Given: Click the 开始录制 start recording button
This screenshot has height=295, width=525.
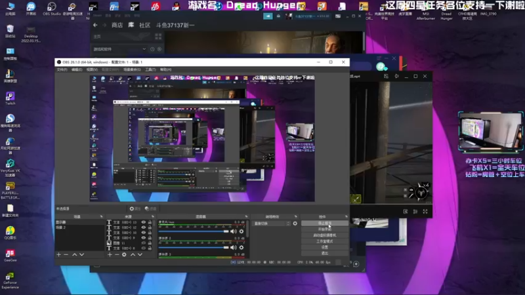Looking at the screenshot, I should click(x=324, y=229).
